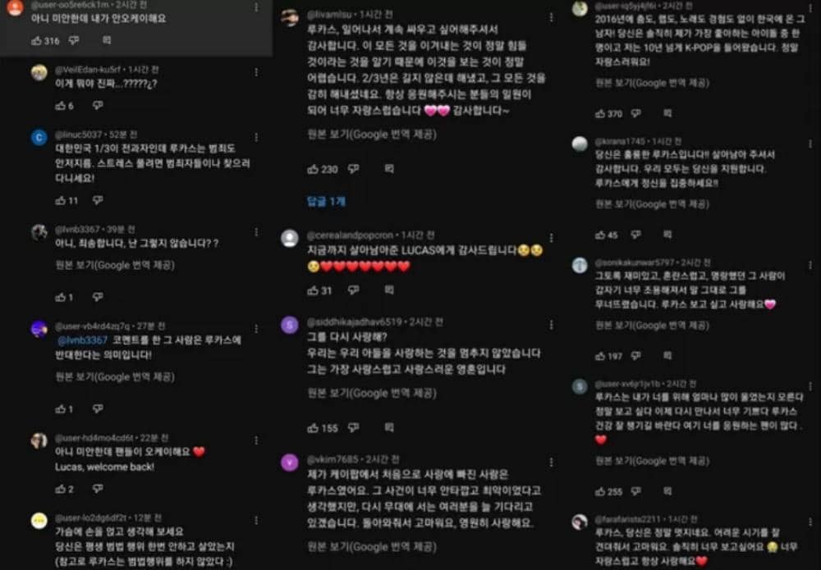Dislike the comment by @linuc5037
Image resolution: width=821 pixels, height=570 pixels.
coord(98,200)
